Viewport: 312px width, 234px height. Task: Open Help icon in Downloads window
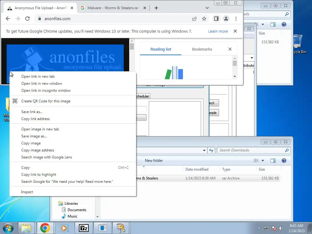coord(284,161)
